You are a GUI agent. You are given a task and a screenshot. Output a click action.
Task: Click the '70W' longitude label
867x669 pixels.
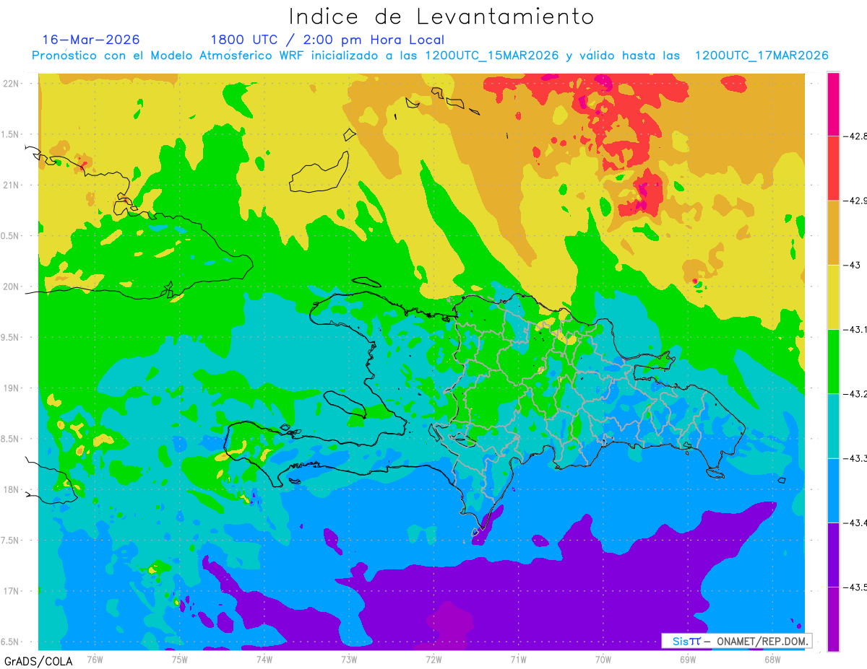(603, 659)
